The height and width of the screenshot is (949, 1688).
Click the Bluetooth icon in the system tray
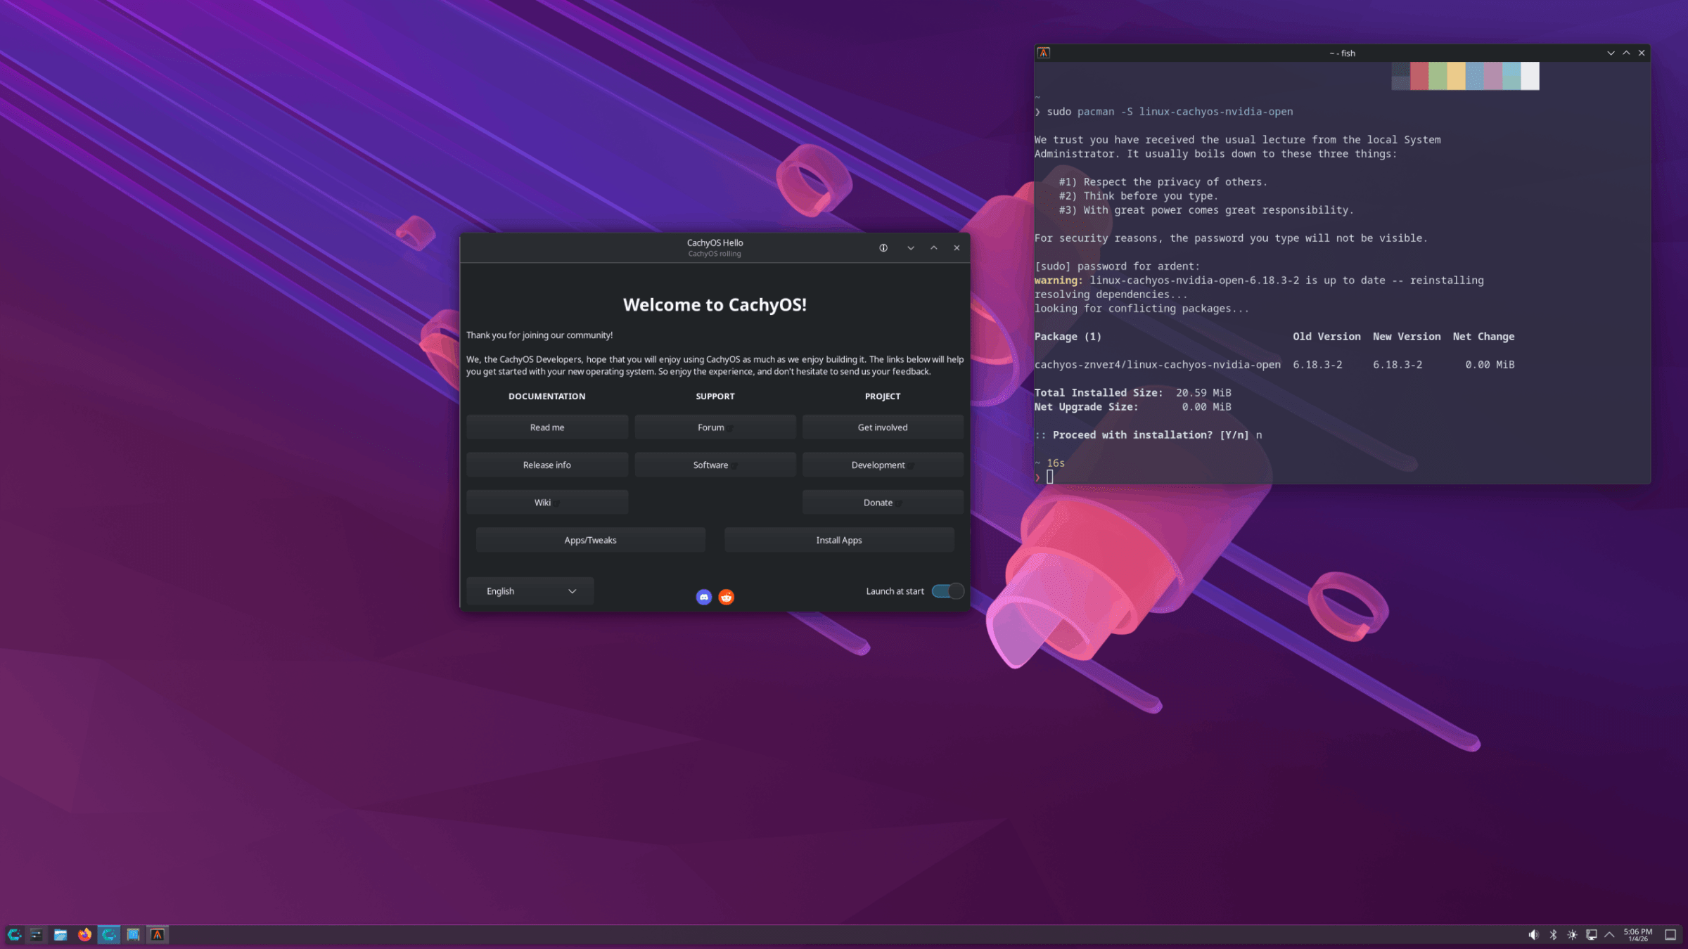(1553, 935)
